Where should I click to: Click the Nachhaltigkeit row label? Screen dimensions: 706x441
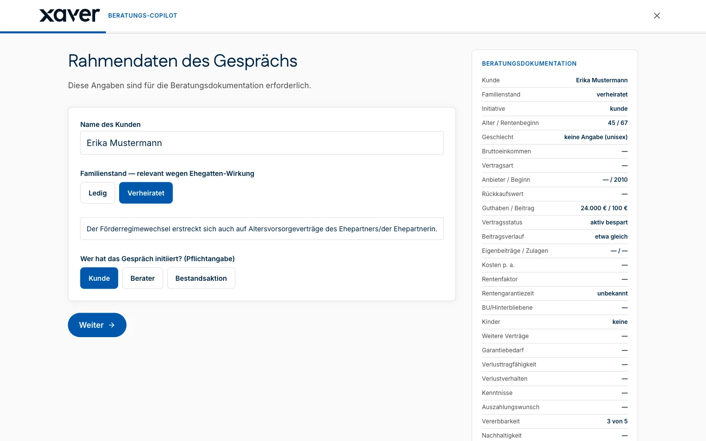pyautogui.click(x=502, y=436)
